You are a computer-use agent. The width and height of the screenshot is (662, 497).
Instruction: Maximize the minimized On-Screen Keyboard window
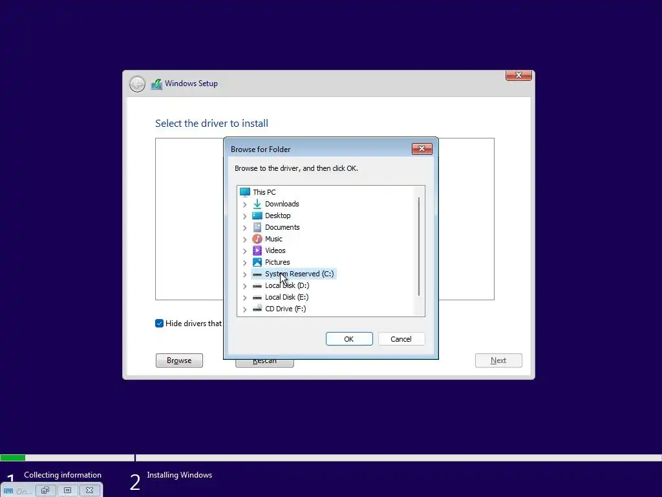point(67,491)
